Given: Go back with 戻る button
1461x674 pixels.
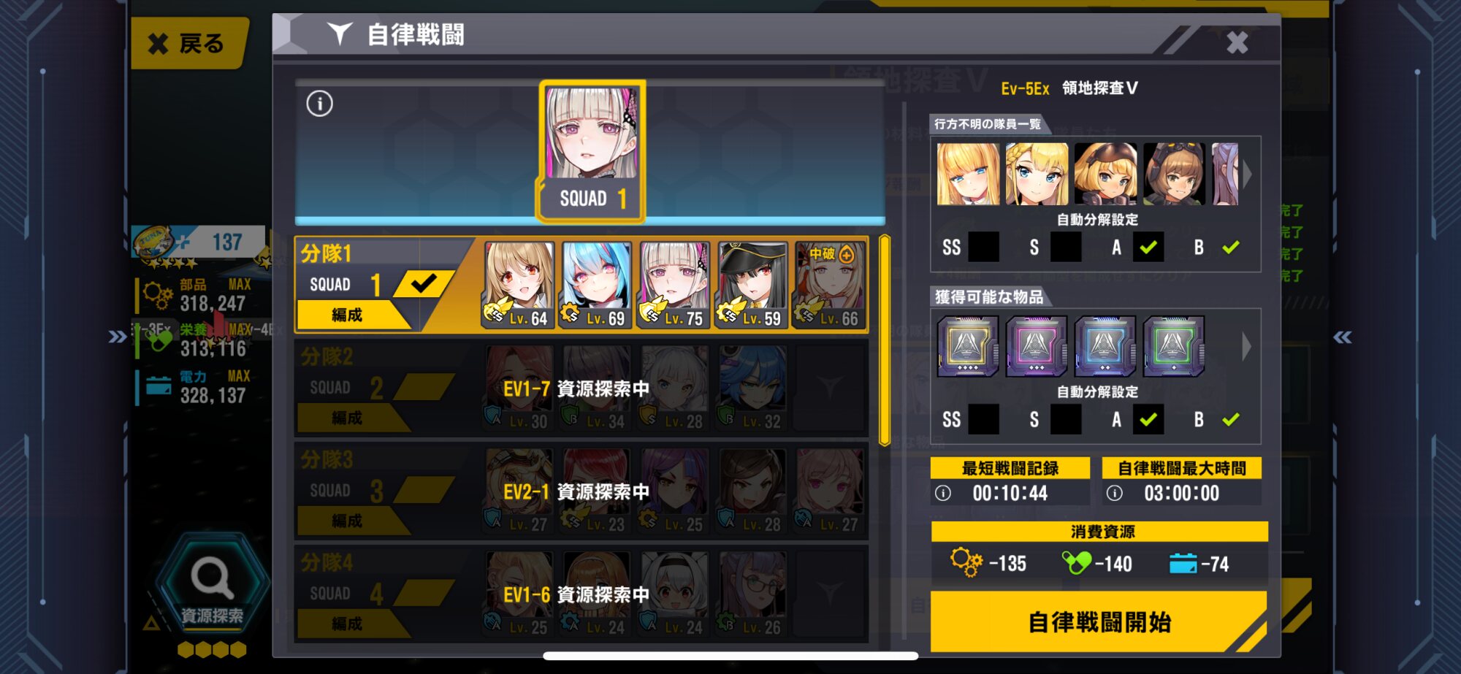Looking at the screenshot, I should (x=188, y=44).
